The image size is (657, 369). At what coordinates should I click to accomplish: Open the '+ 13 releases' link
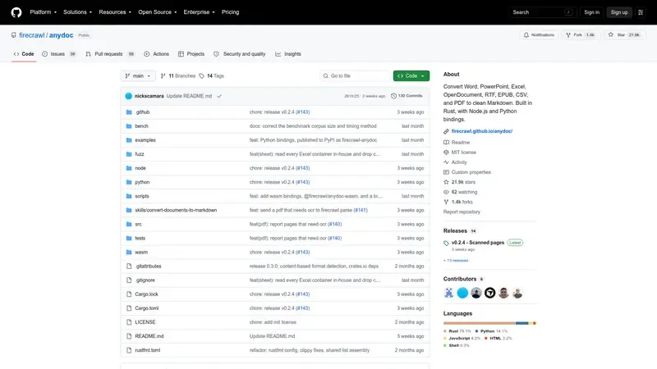(x=456, y=261)
